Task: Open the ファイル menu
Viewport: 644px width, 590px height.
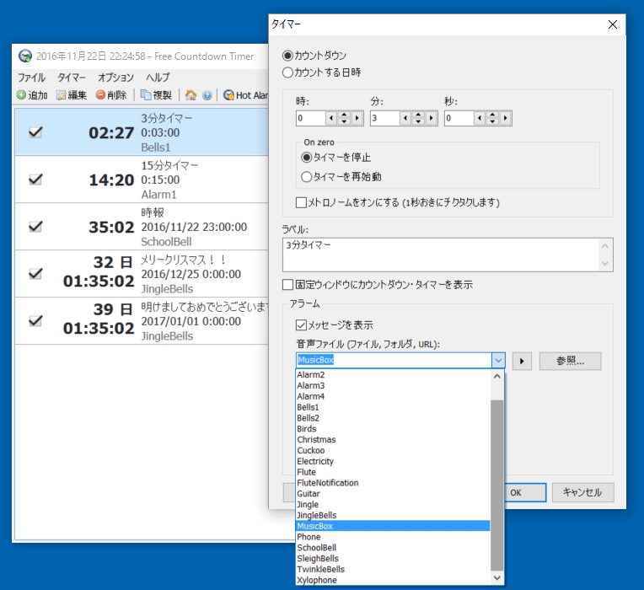Action: click(32, 78)
